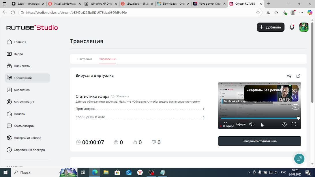315x177 pixels.
Task: Switch to the Windows XP browser tab
Action: pos(101,4)
